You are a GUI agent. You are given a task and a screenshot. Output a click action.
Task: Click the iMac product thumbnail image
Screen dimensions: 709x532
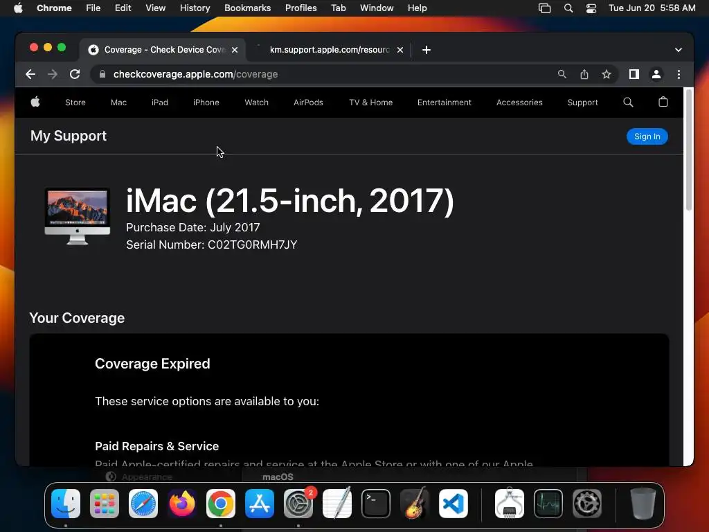(78, 217)
